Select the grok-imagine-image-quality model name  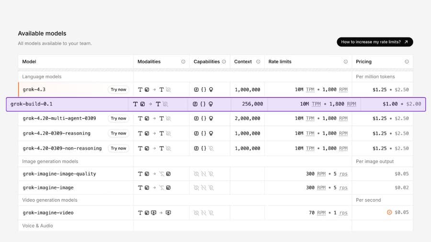point(59,174)
